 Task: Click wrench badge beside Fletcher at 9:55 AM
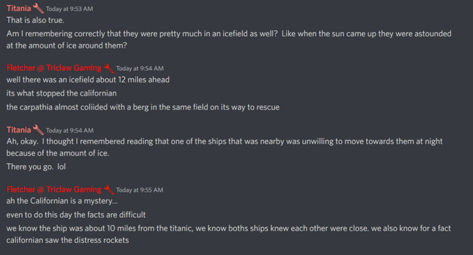[109, 190]
